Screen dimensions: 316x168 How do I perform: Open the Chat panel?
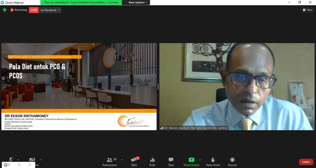pyautogui.click(x=171, y=162)
